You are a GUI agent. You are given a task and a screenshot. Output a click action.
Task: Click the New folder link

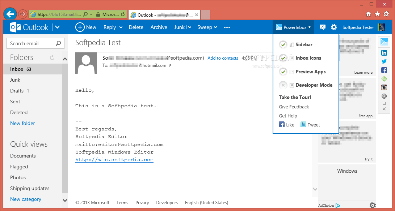(x=22, y=123)
